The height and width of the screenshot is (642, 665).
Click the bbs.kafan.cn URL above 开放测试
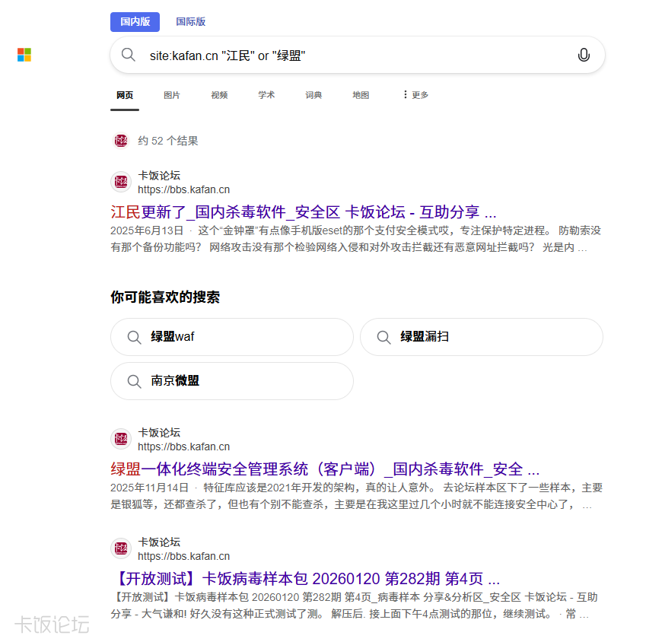point(183,556)
